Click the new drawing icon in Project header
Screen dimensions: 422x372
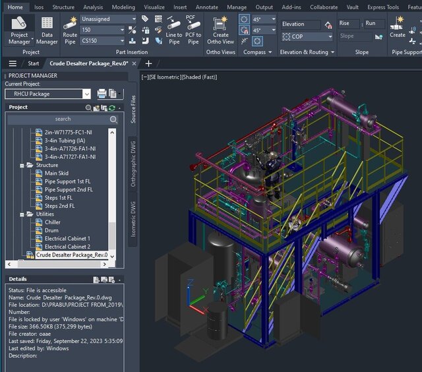(x=96, y=108)
